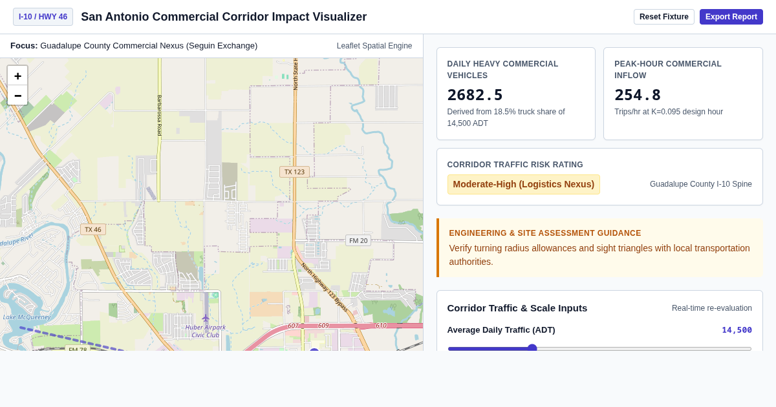Click the Huber Airpark airplane icon
The width and height of the screenshot is (776, 407).
(206, 318)
